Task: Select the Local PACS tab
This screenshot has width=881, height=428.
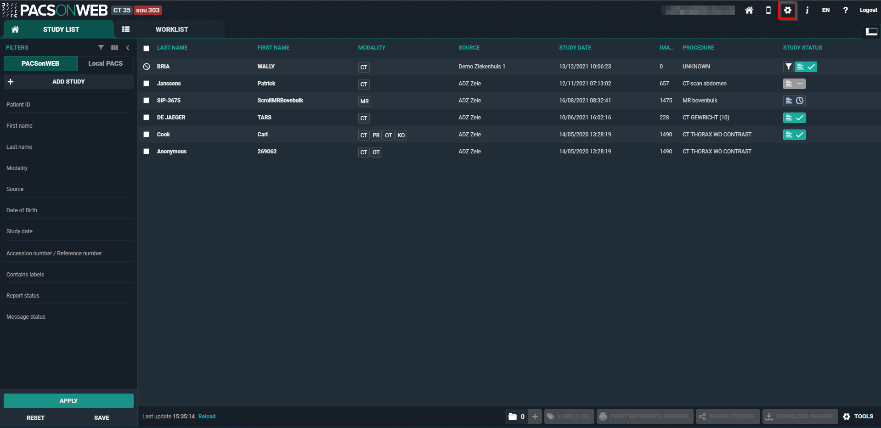Action: (105, 63)
